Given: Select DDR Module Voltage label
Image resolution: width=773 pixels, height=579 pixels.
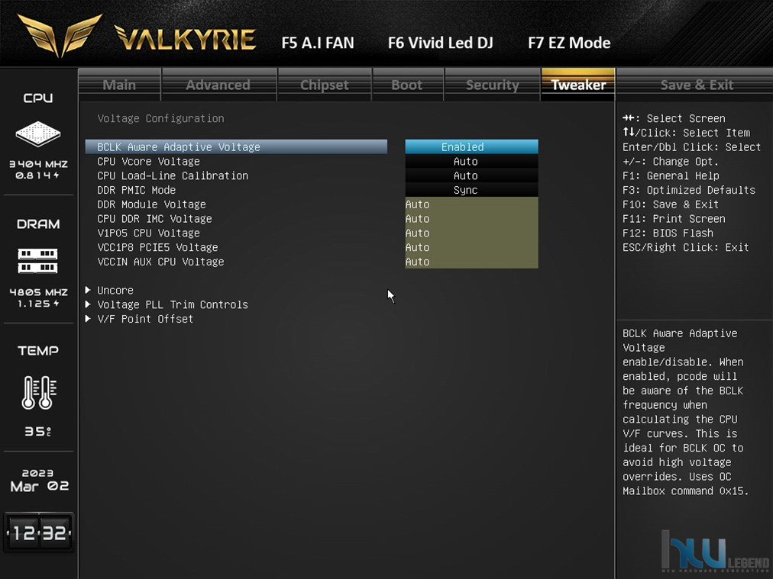Looking at the screenshot, I should tap(151, 204).
